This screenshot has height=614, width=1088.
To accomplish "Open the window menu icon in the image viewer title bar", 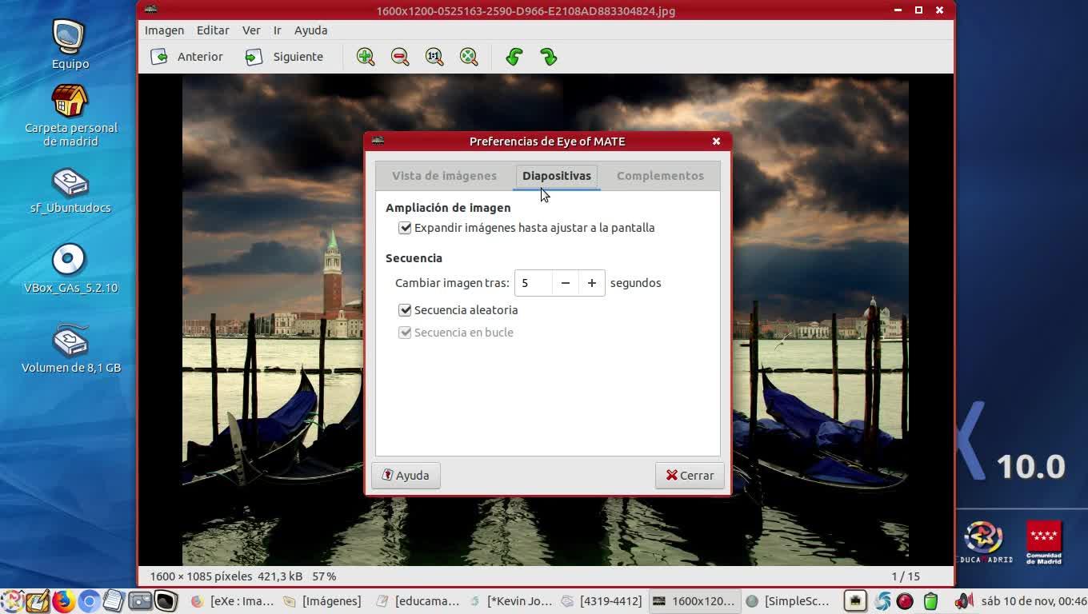I will [x=151, y=10].
